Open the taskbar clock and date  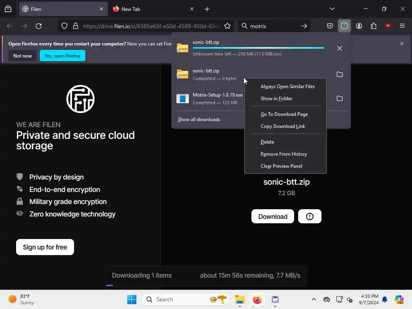coord(369,299)
